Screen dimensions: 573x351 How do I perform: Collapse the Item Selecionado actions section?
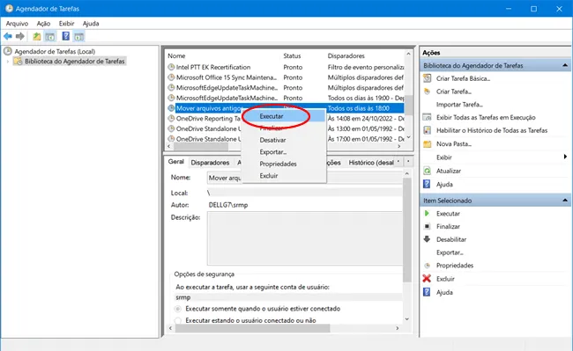[565, 200]
